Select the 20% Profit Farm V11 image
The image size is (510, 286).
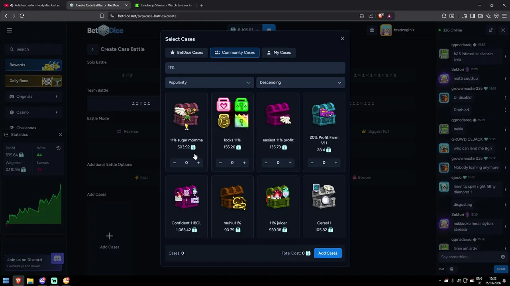324,114
